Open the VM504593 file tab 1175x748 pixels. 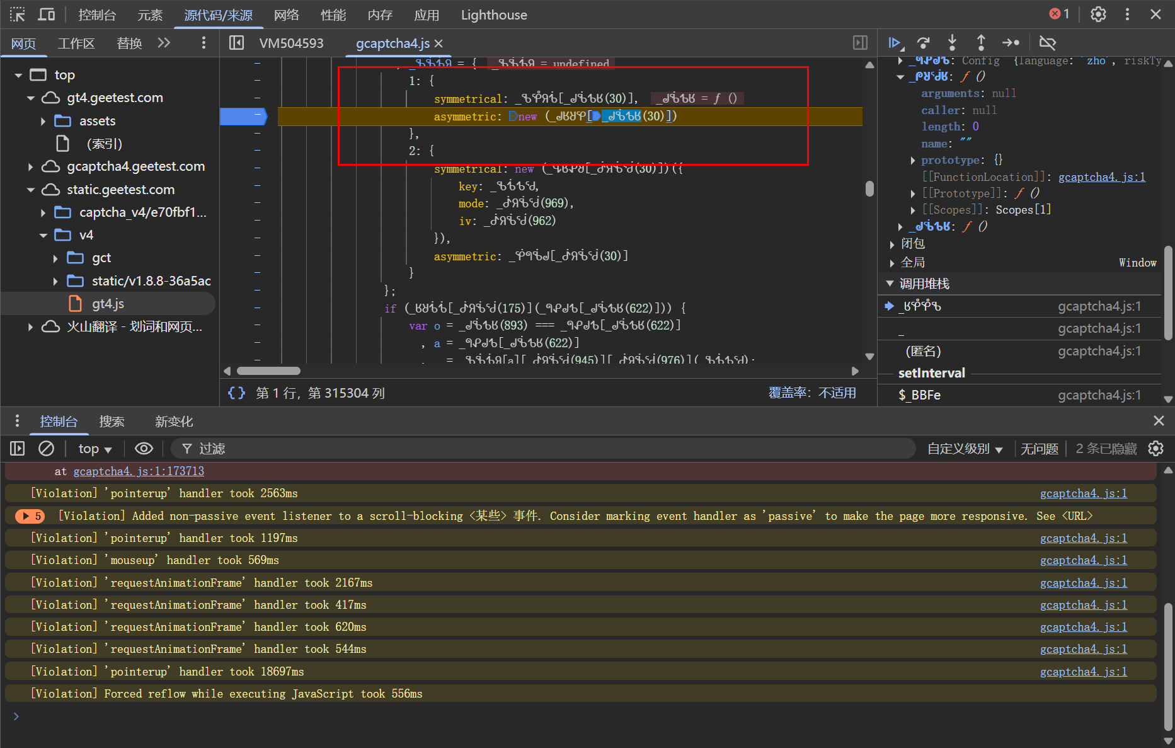point(291,43)
